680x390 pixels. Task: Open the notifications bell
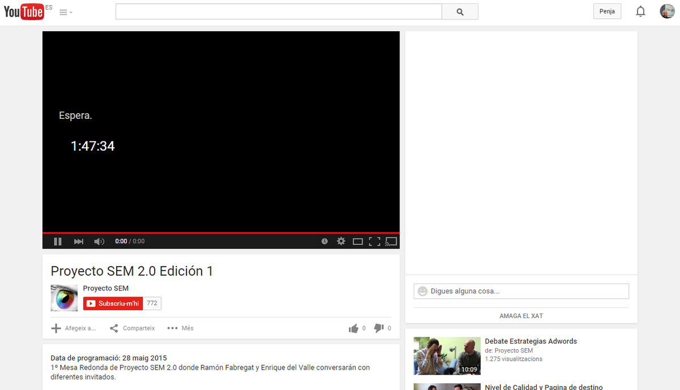(x=640, y=11)
